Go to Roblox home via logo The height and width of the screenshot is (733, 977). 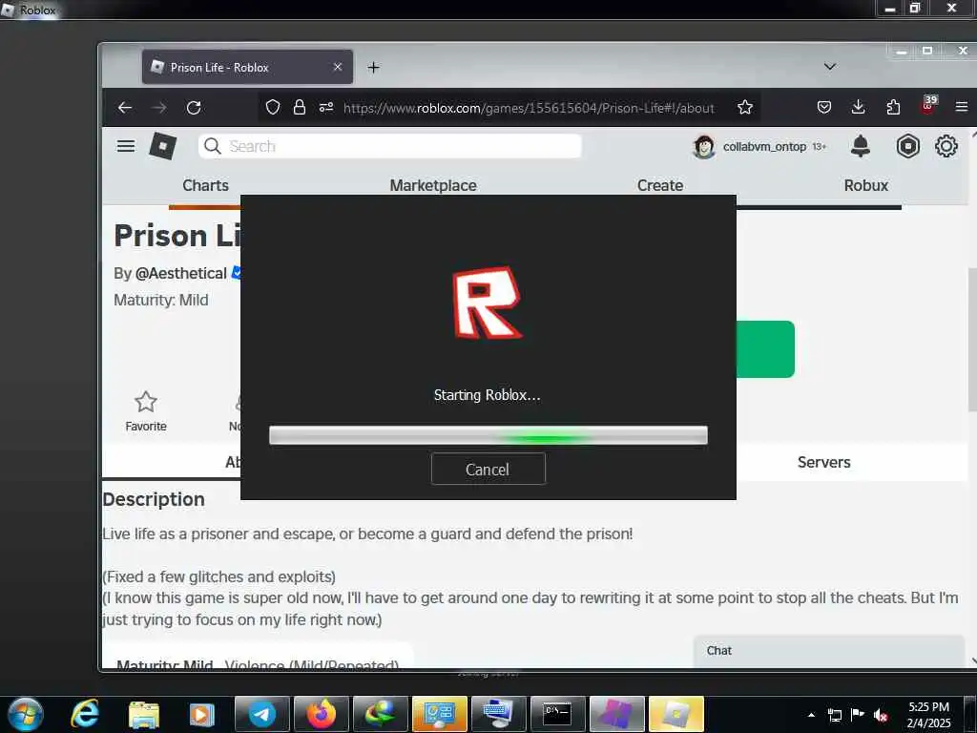pyautogui.click(x=162, y=146)
